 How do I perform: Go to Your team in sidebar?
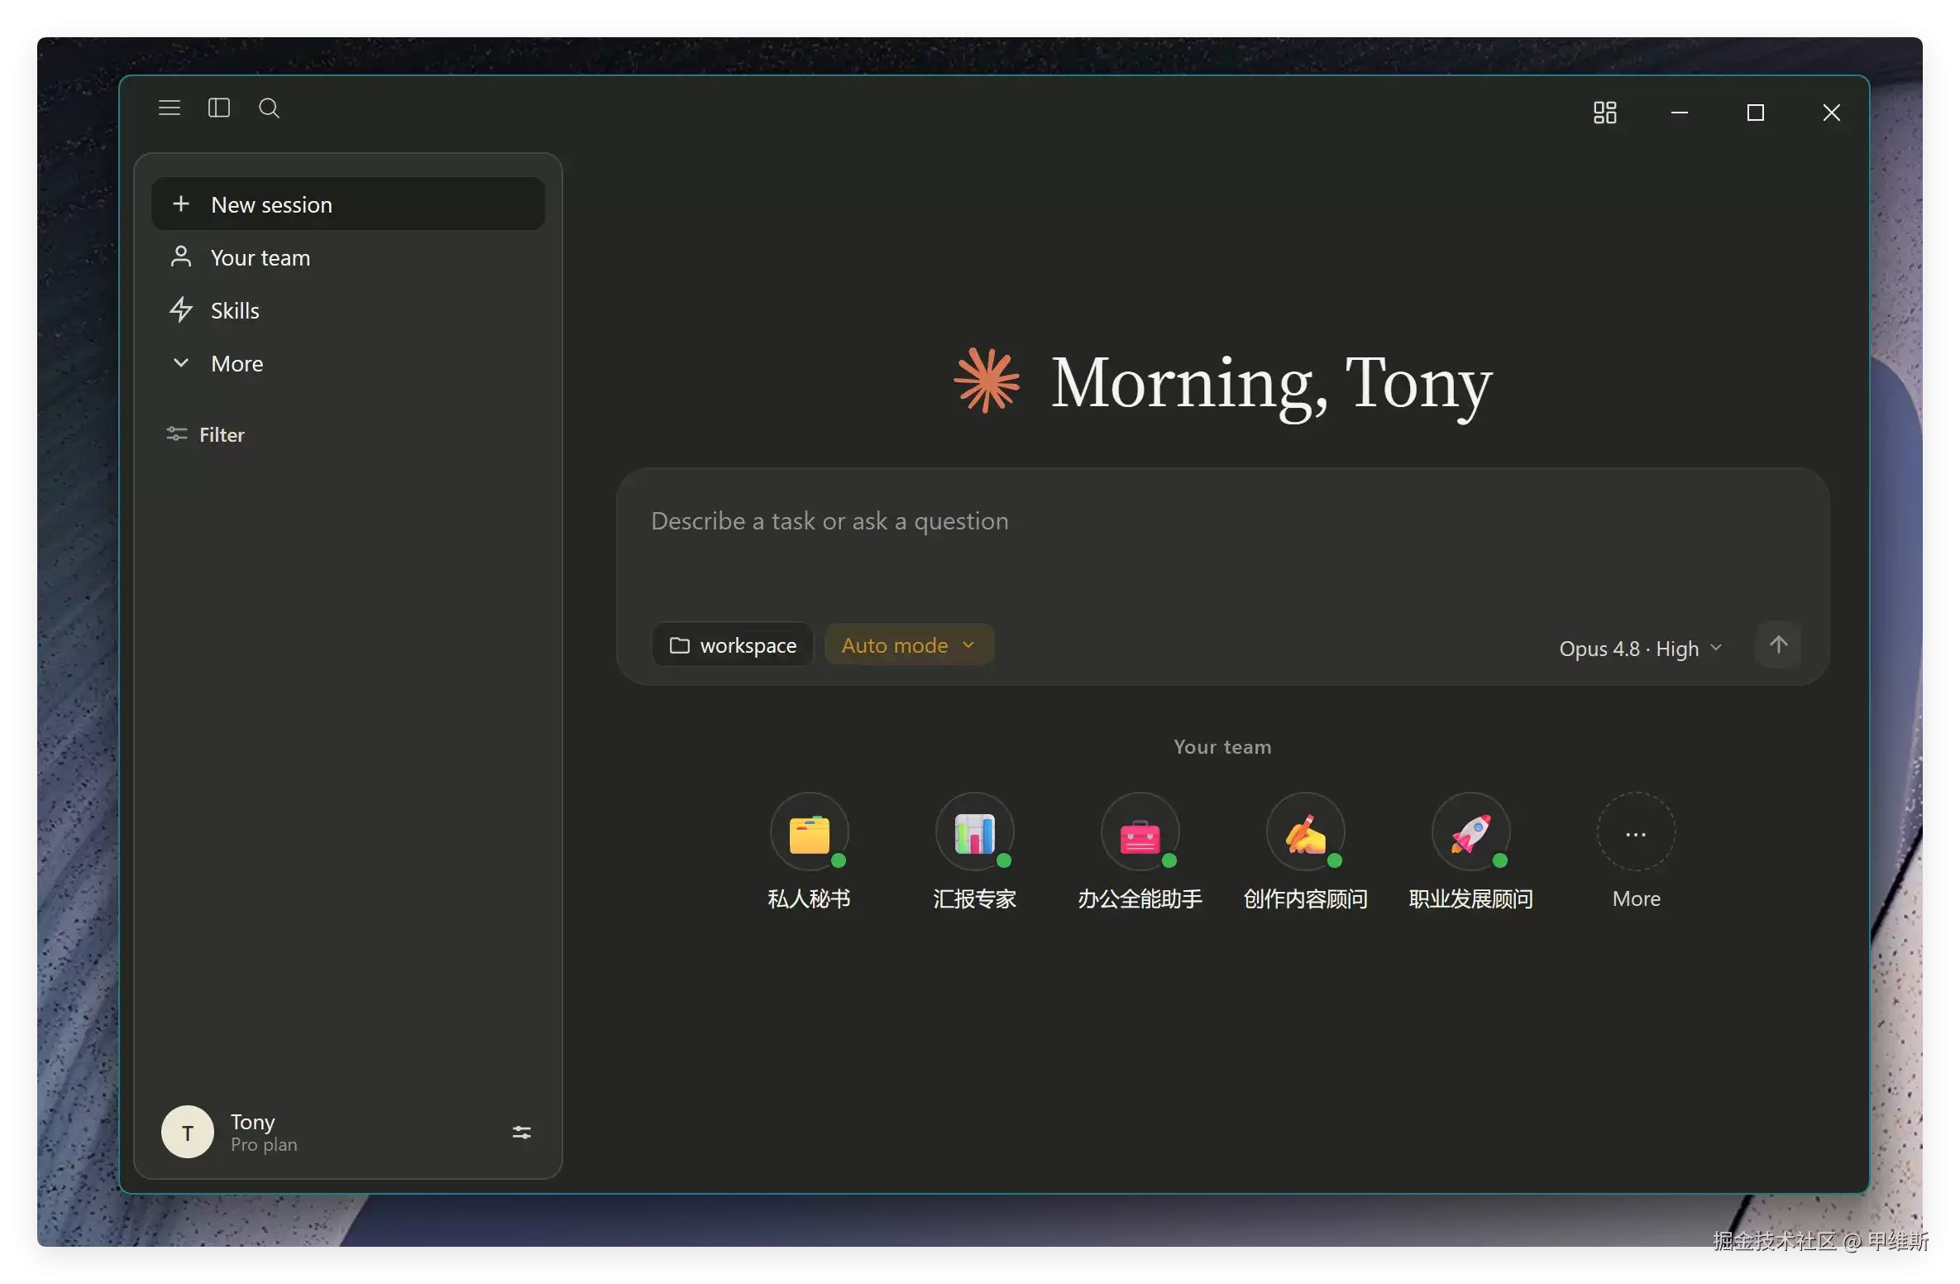coord(348,258)
